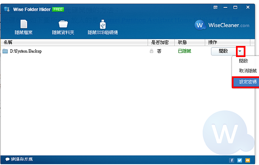Click the Hide Folder (隱藏資料夾) icon
This screenshot has height=165, width=259.
[x=63, y=27]
